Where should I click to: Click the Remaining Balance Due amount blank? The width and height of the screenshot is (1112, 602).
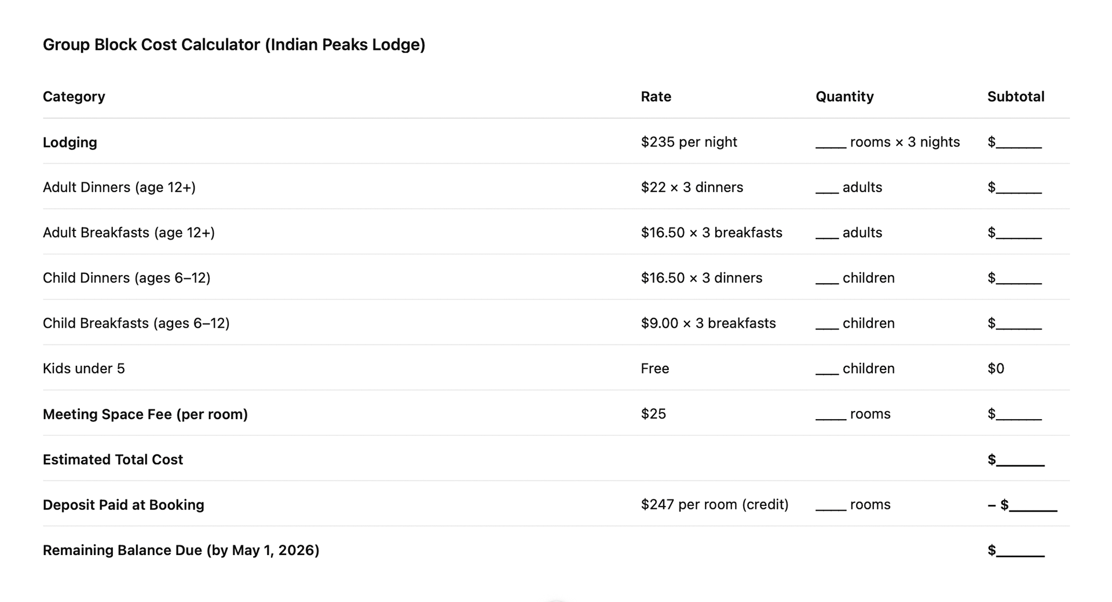pyautogui.click(x=1020, y=551)
